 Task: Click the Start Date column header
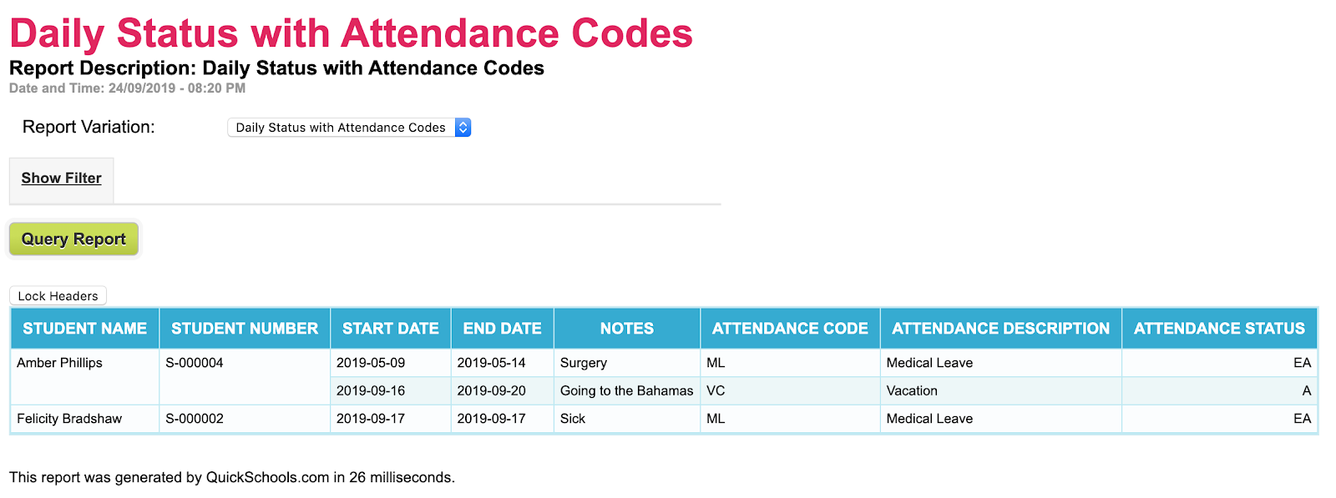(x=390, y=329)
